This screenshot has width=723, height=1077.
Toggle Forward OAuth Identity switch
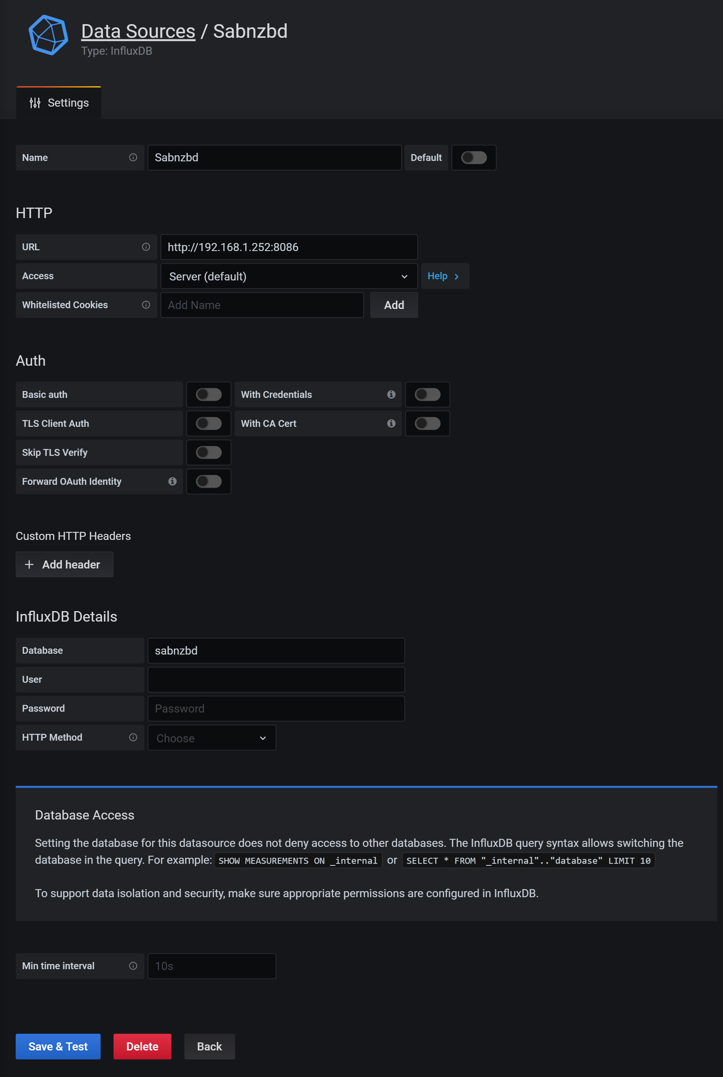(x=209, y=481)
